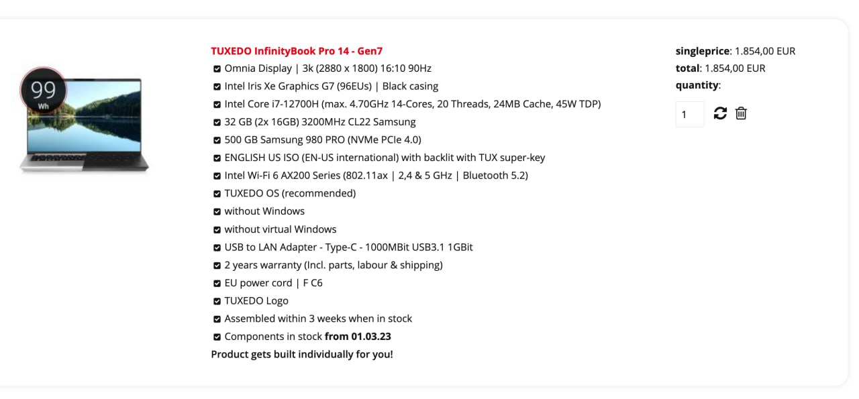Viewport: 859px width, 399px height.
Task: Toggle the 'without Windows' checkbox
Action: (217, 211)
